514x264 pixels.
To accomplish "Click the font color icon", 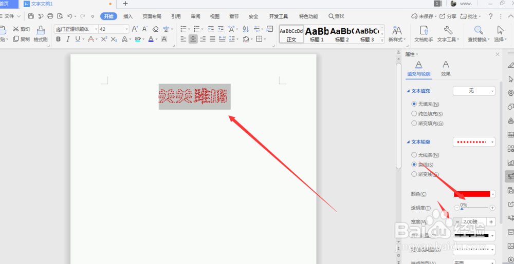I will pos(151,39).
